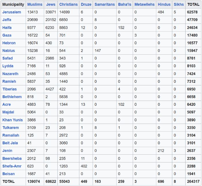Screen dimensions: 202x186
Task: Open the Tiberias municipality link
Action: 10,89
